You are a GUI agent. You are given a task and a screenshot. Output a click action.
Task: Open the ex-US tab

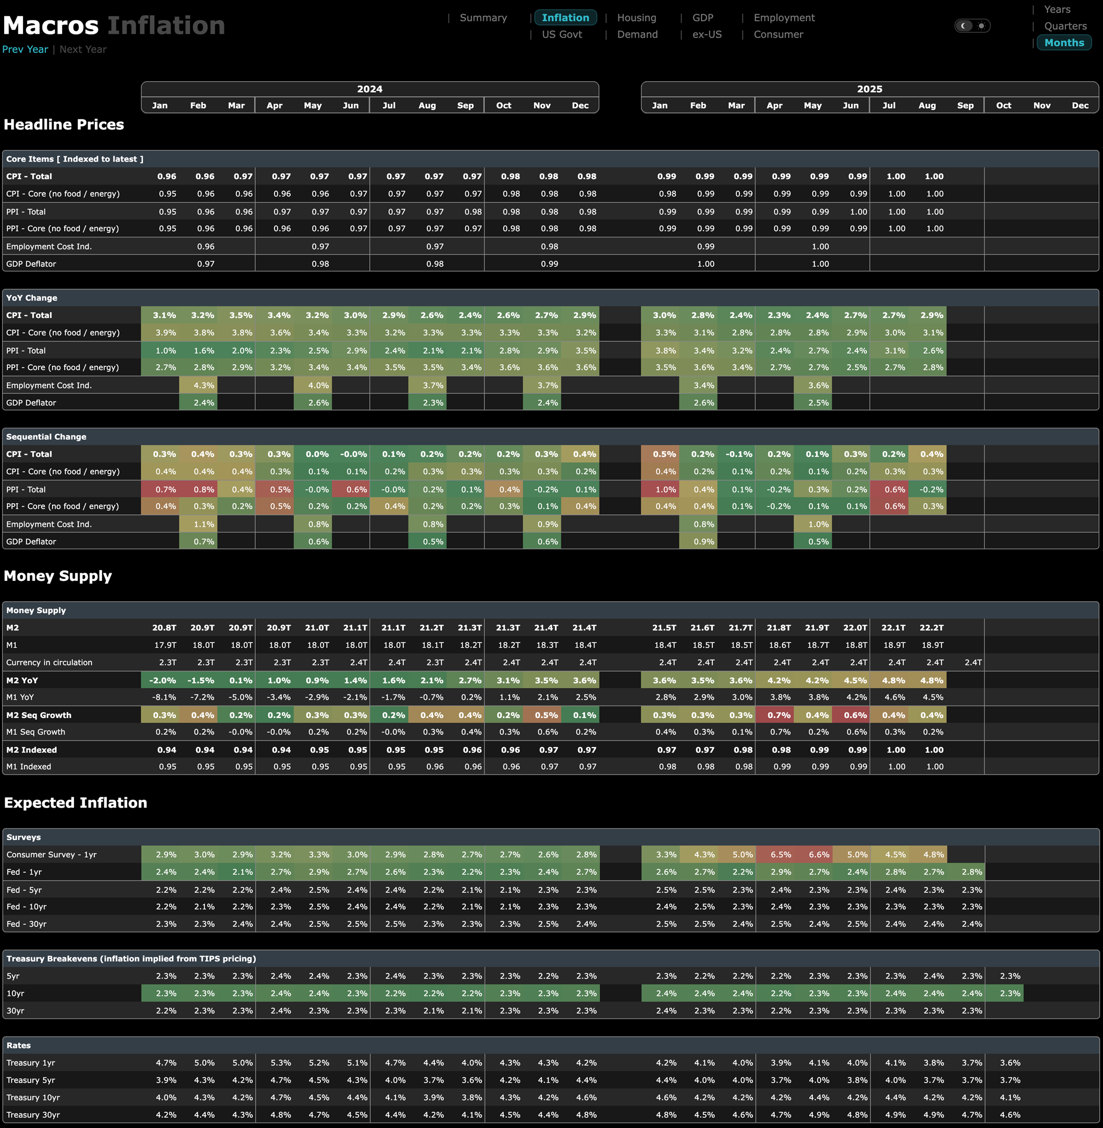pyautogui.click(x=706, y=35)
